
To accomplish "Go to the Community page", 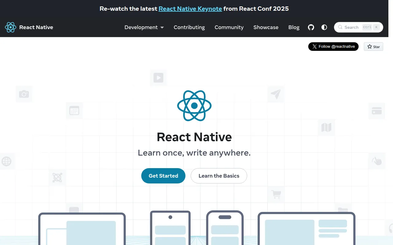I will [229, 27].
